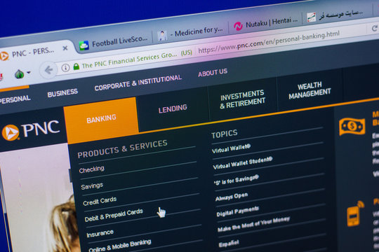Click the orange mobile phone payment icon
This screenshot has height=252, width=379.
point(355,213)
